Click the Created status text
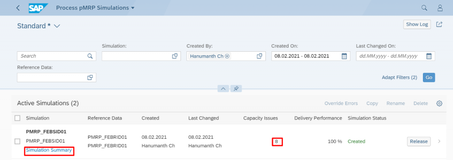Viewport: 453px width, 160px height. (357, 141)
